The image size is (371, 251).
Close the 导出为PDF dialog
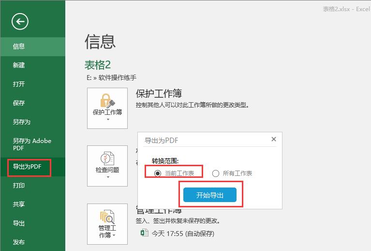tap(273, 140)
